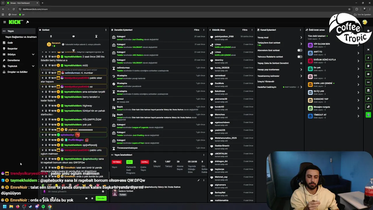The image size is (373, 210).
Task: Click the hourglass icon in chat toolbar
Action: [x=96, y=36]
